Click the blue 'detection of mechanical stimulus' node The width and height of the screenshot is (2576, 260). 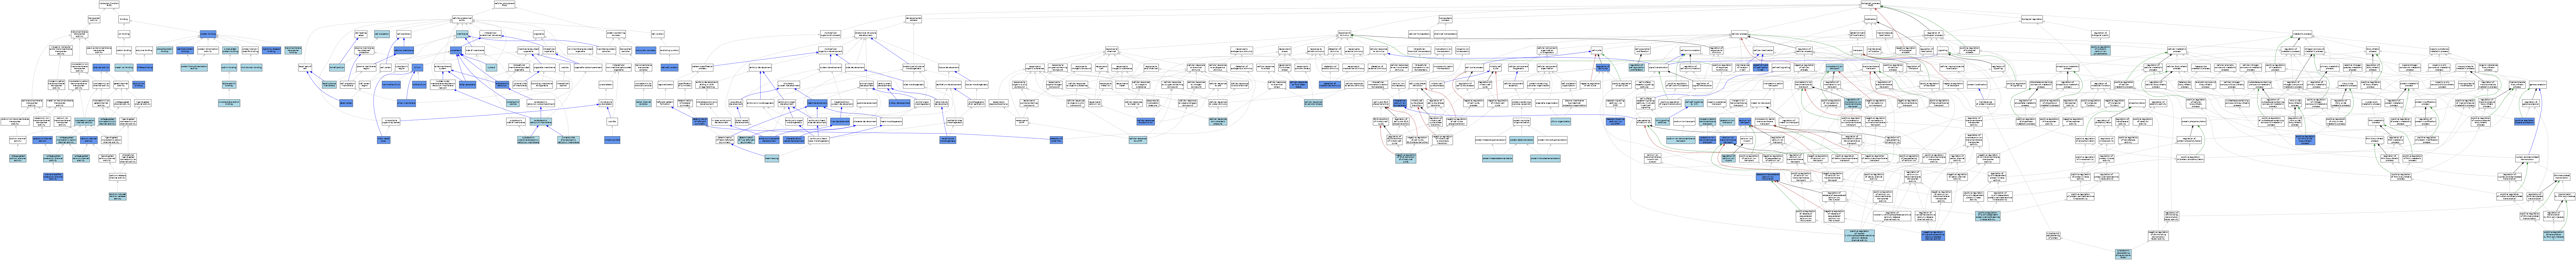(1330, 85)
